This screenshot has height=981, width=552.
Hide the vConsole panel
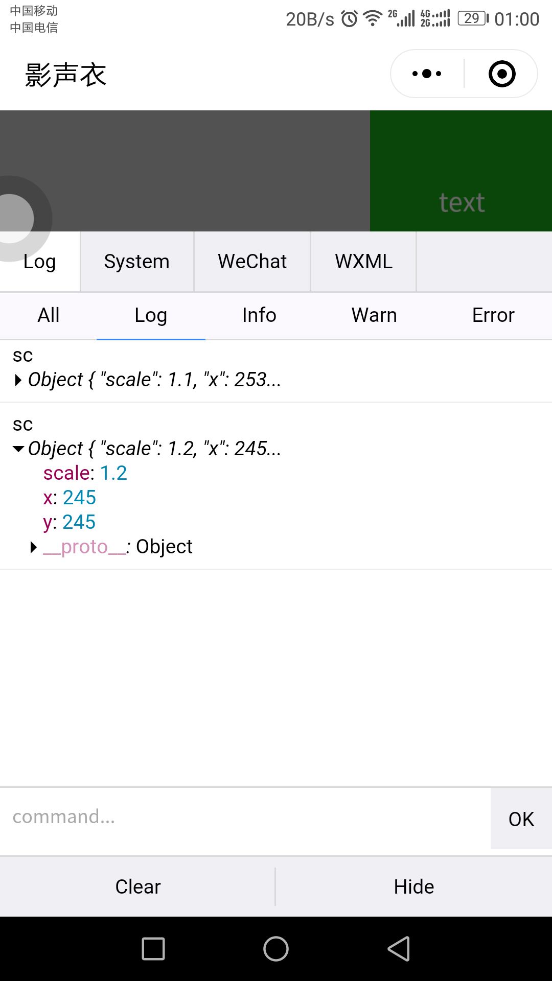[414, 886]
